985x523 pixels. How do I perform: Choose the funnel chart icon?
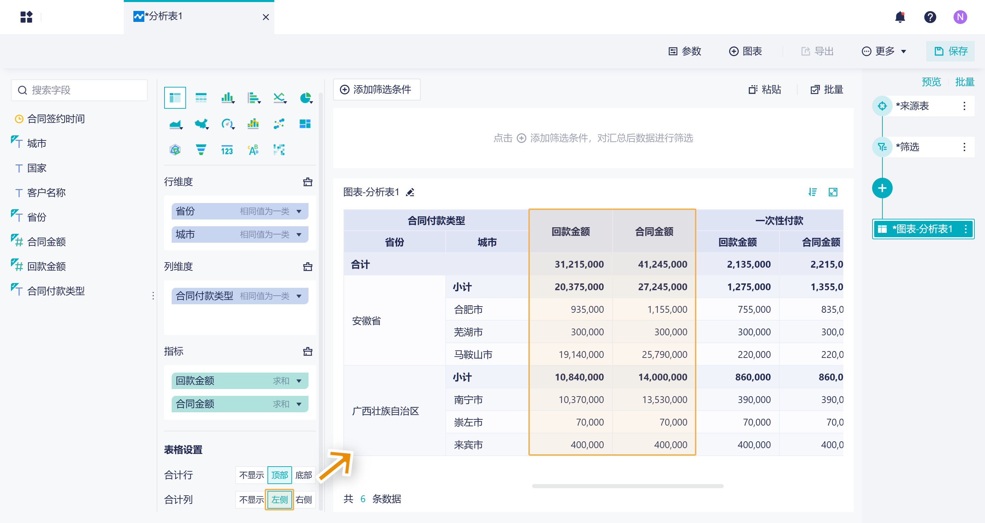click(201, 149)
